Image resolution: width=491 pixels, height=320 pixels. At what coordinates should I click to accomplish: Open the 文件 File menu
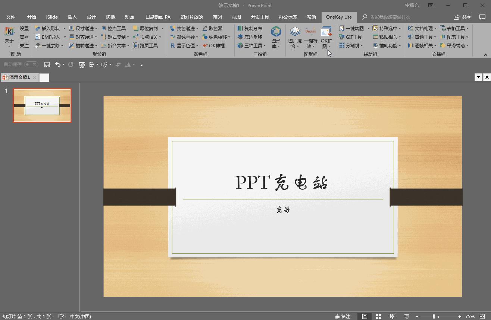point(11,17)
